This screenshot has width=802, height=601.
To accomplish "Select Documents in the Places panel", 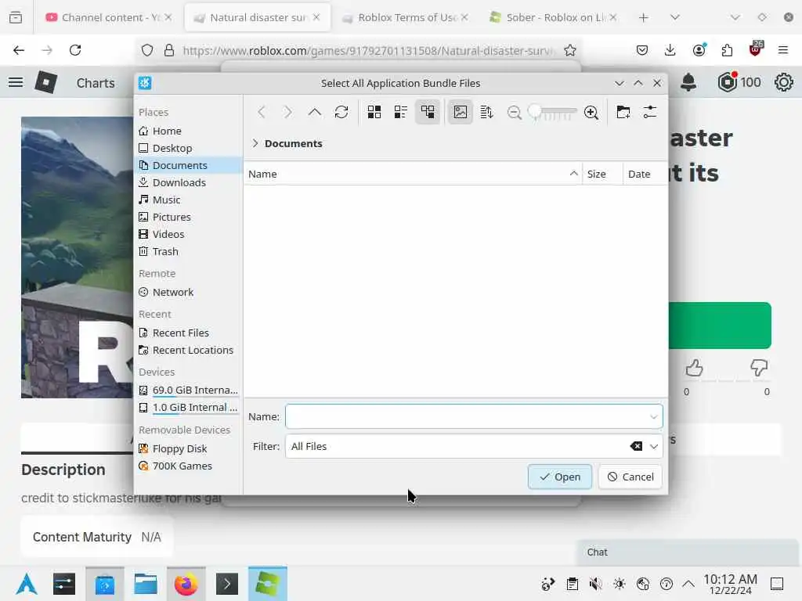I will click(x=188, y=165).
